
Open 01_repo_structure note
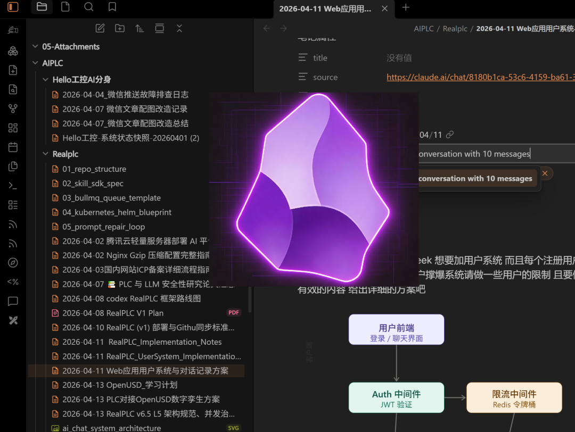pyautogui.click(x=94, y=169)
